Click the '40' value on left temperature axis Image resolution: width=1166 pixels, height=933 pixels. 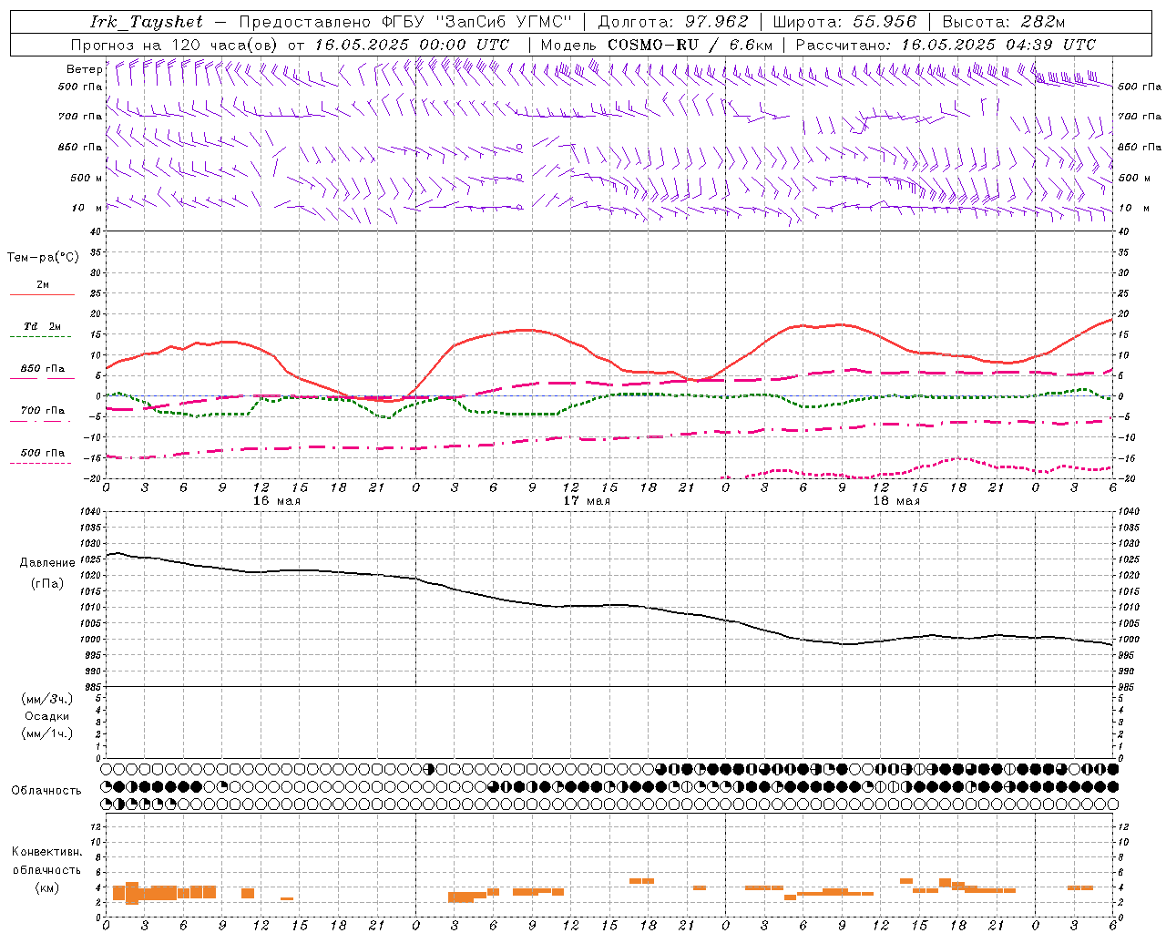click(96, 231)
